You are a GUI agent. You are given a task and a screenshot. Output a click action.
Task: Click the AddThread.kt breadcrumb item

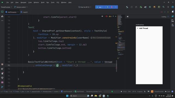(66, 91)
